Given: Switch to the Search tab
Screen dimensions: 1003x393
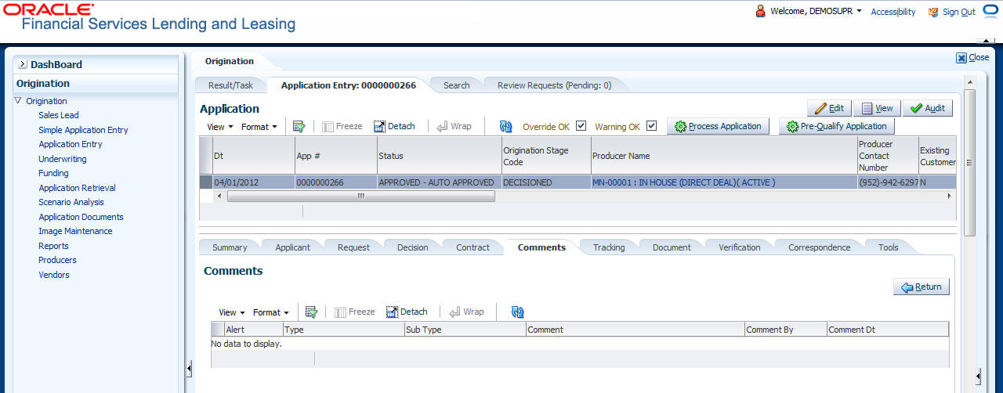Looking at the screenshot, I should pos(456,85).
